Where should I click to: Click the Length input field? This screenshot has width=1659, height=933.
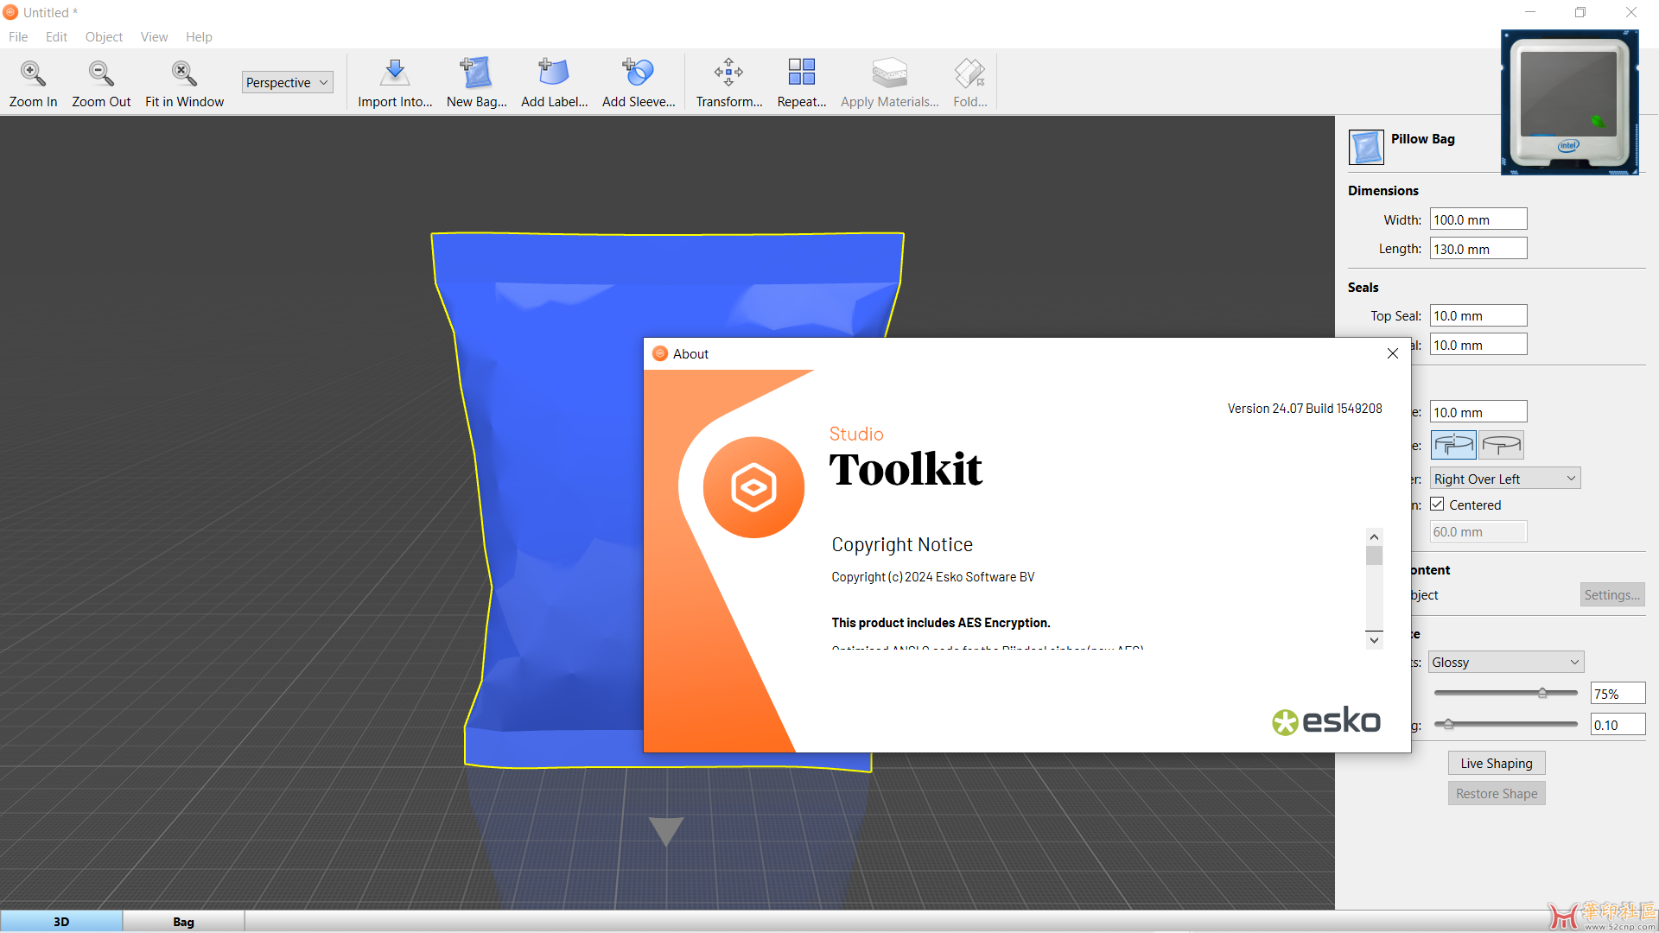coord(1478,249)
